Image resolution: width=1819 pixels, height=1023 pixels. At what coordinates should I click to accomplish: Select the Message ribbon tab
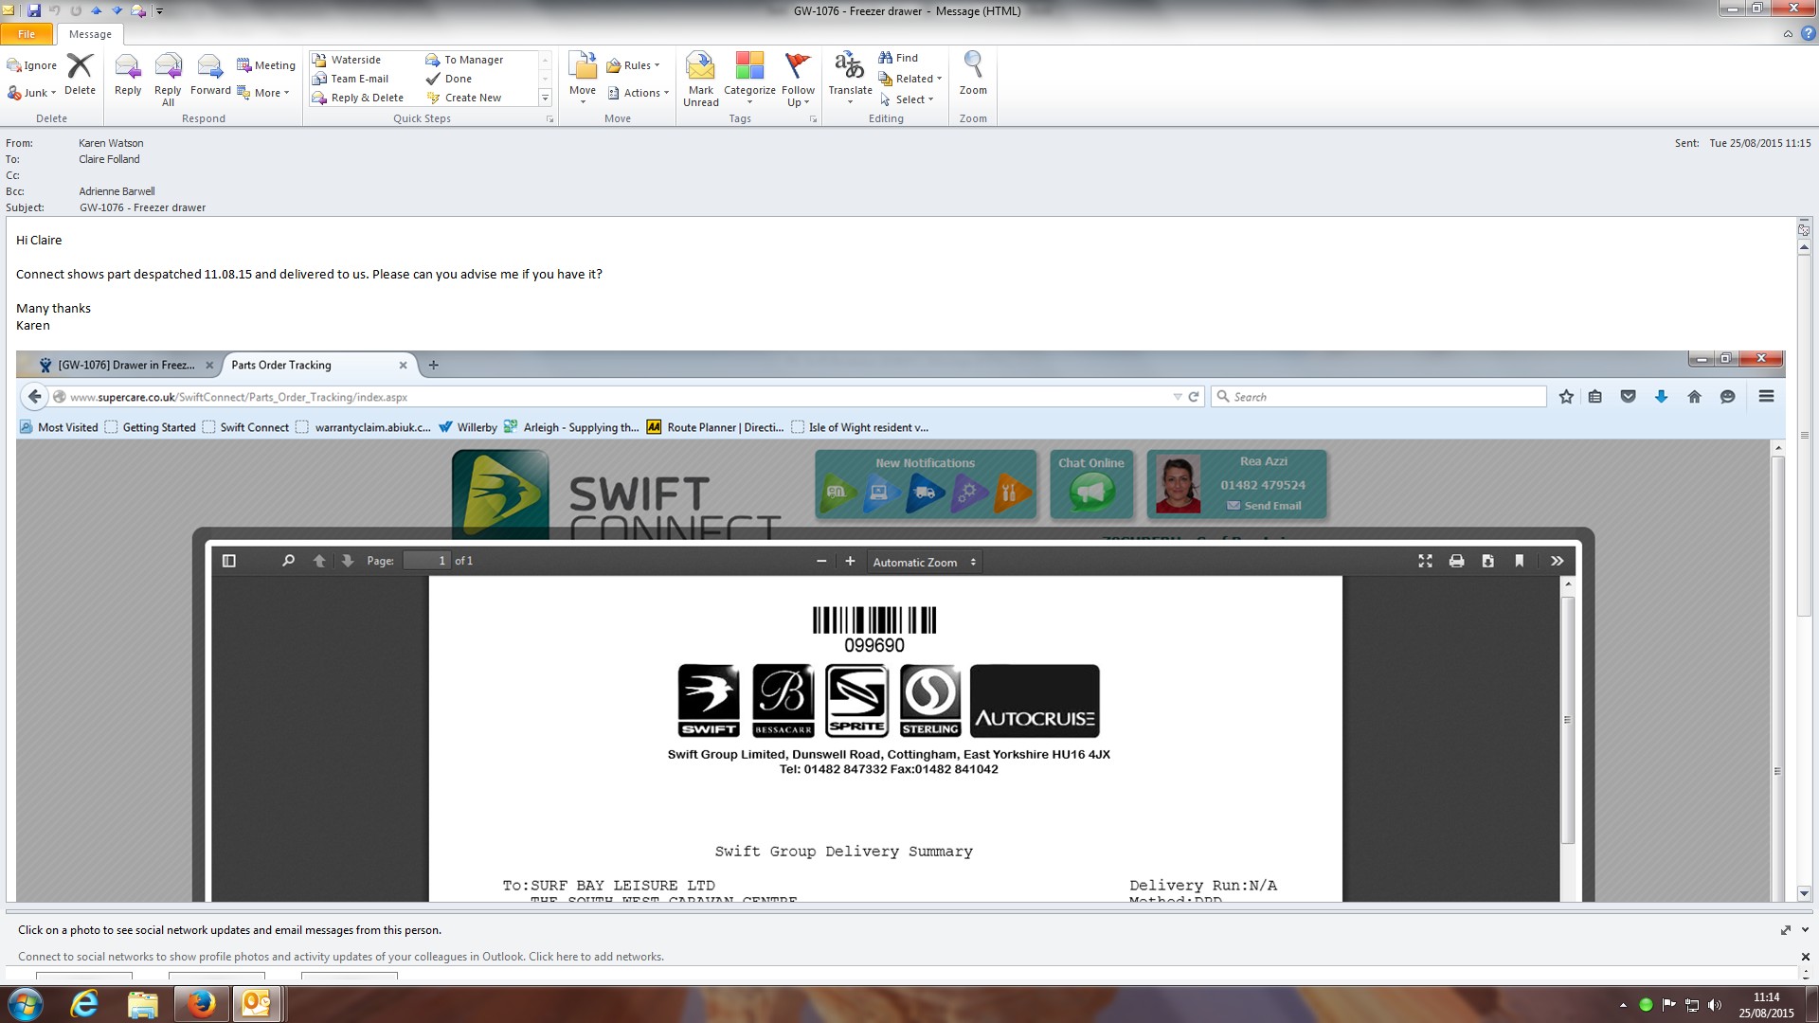[90, 34]
